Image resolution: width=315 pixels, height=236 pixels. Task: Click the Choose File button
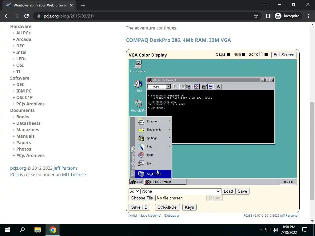coord(142,198)
